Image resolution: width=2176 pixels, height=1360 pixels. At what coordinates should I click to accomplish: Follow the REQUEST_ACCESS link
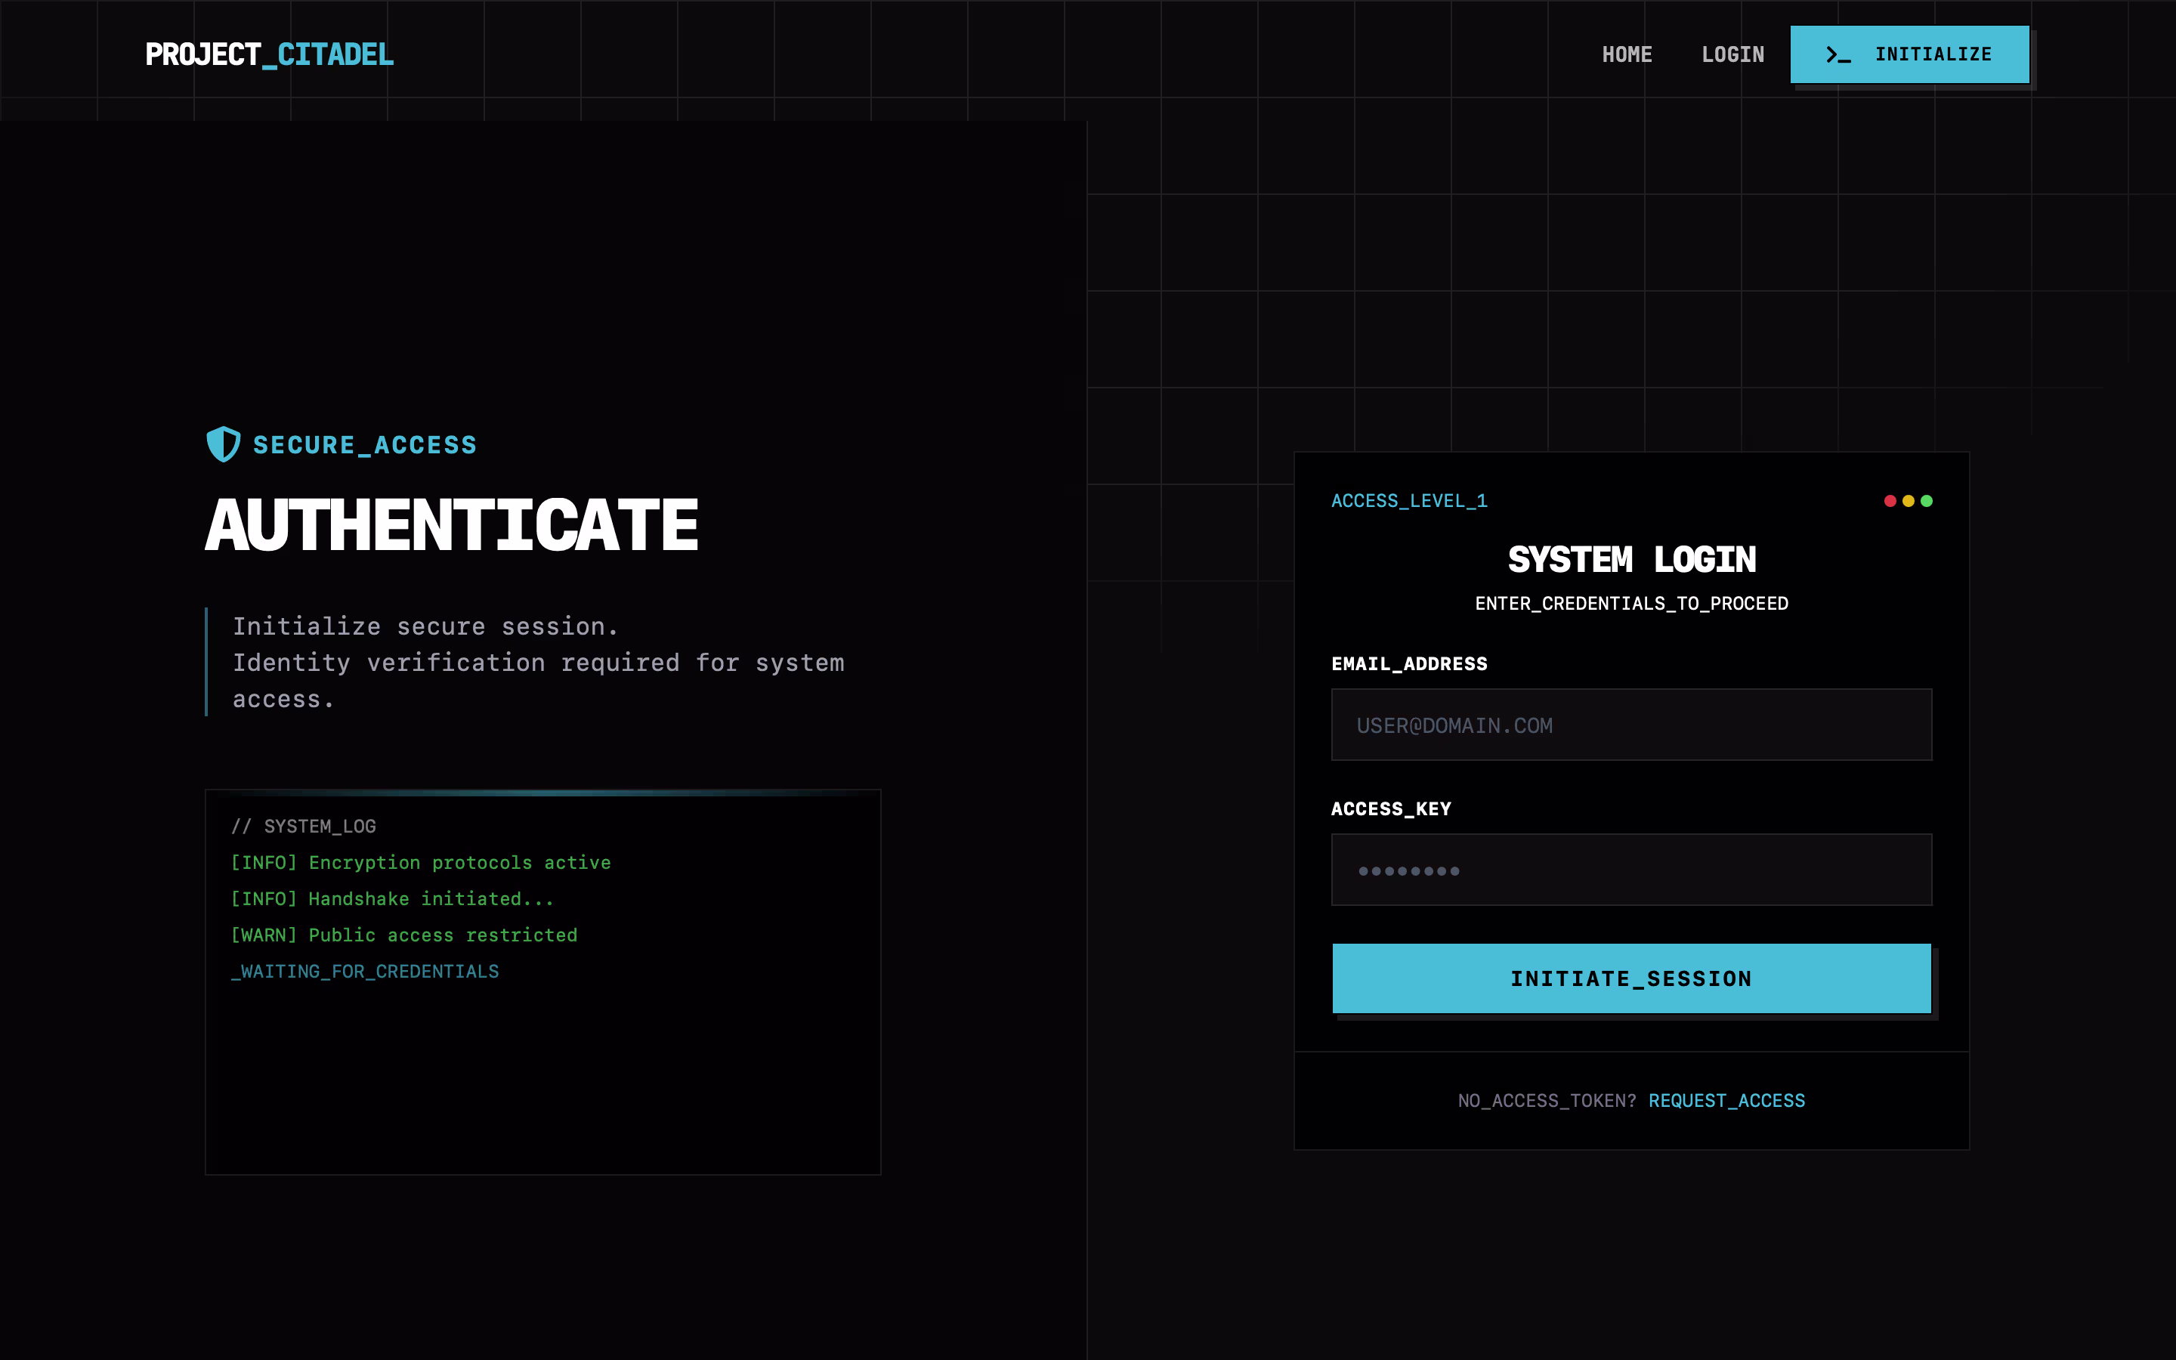tap(1726, 1101)
